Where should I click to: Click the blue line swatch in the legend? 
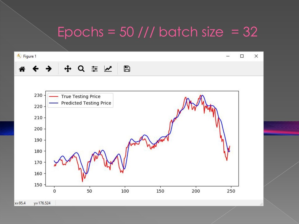tap(54, 103)
